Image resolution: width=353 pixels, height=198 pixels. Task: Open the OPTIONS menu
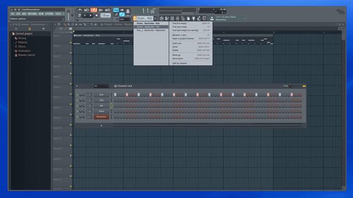coord(49,14)
